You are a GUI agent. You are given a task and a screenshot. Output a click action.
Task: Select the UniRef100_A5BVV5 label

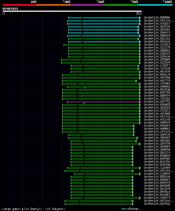pos(157,123)
